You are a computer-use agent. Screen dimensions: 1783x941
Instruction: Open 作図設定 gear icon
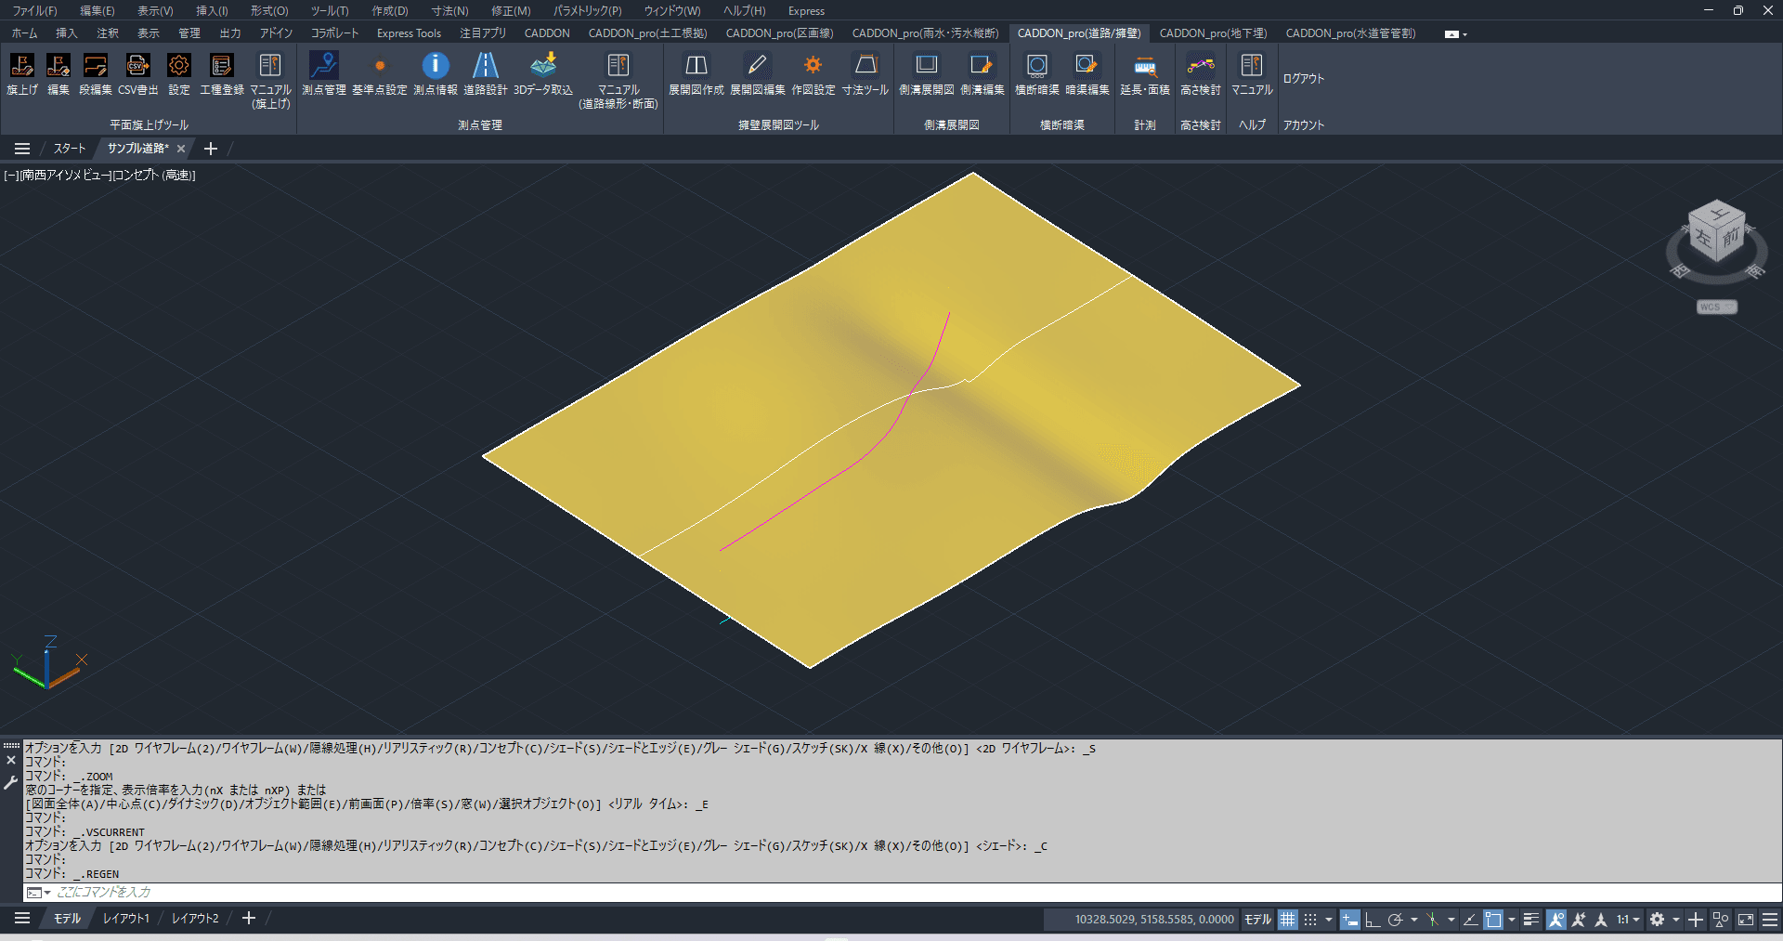coord(813,66)
